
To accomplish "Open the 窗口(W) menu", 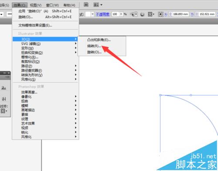I will click(52, 5).
